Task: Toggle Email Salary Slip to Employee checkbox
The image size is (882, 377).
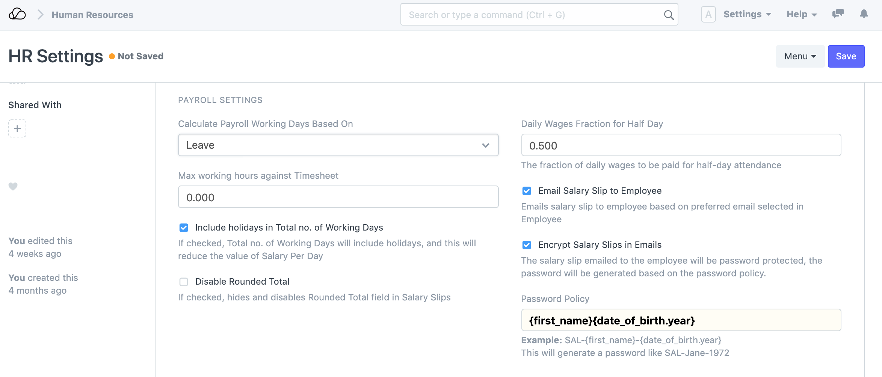Action: tap(527, 191)
